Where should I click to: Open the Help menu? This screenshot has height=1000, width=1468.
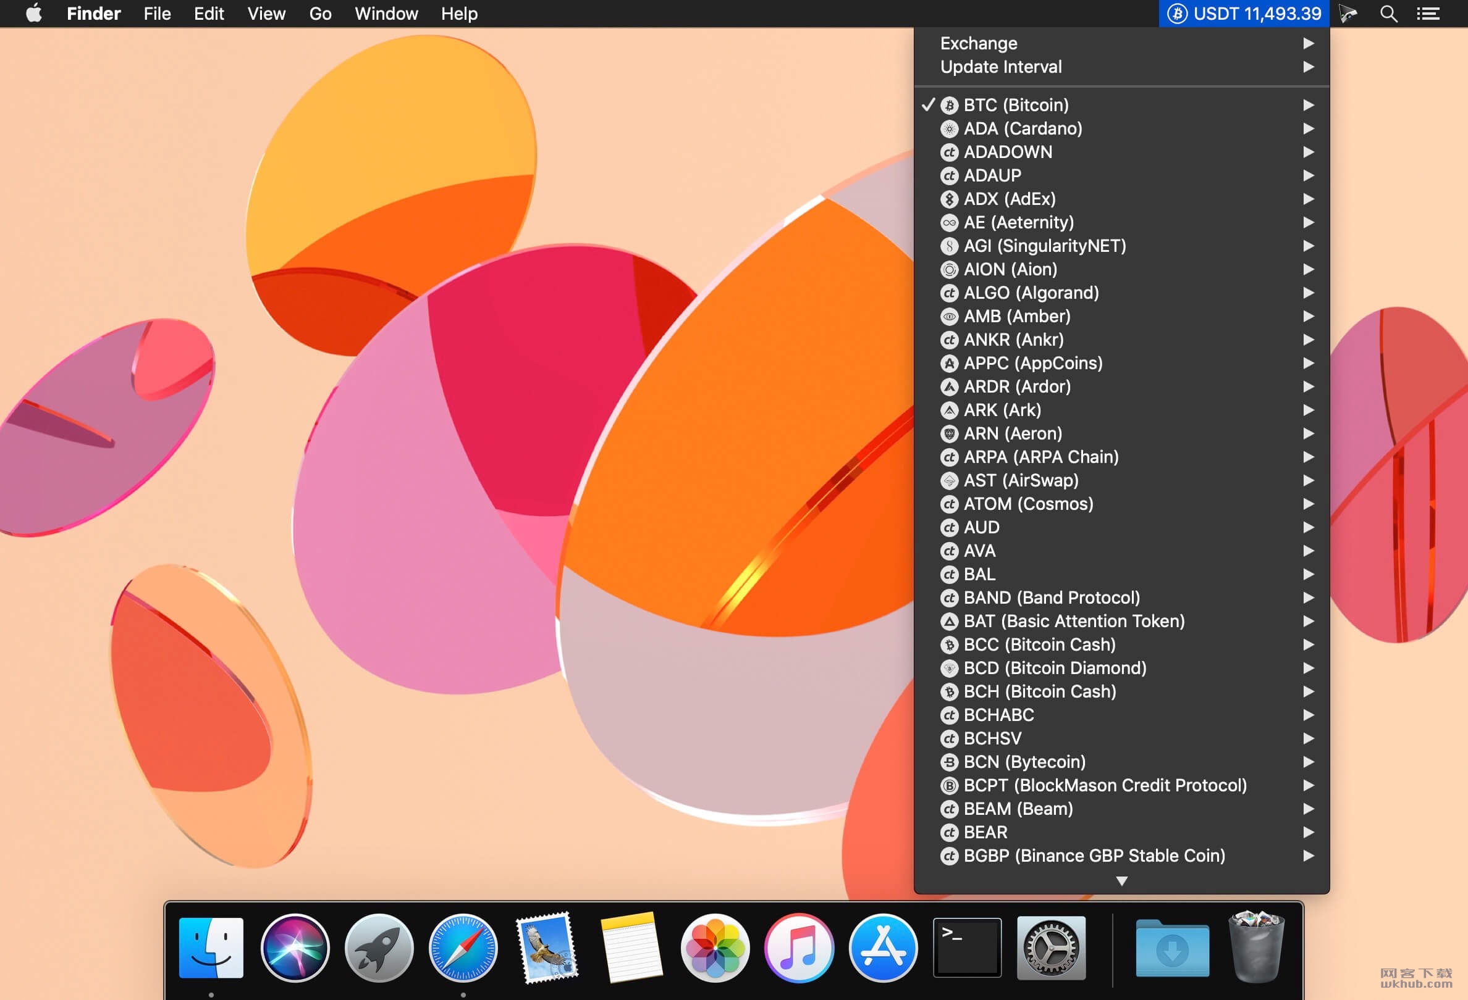[459, 13]
